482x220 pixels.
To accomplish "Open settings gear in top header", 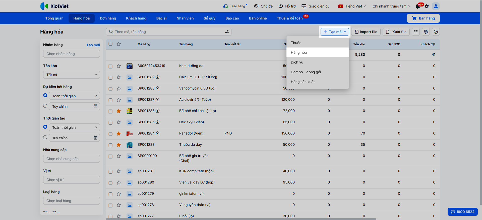I will click(427, 6).
